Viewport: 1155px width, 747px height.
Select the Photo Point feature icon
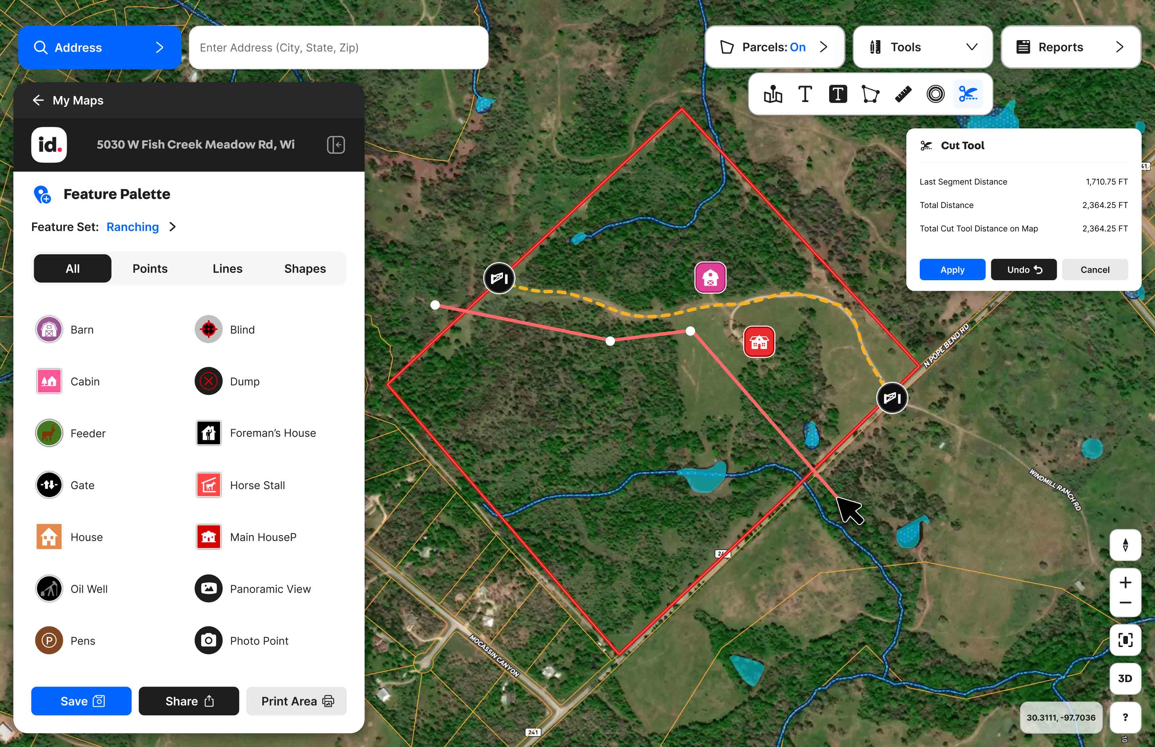point(208,640)
